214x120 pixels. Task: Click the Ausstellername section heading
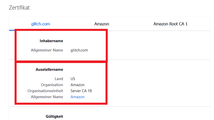tap(49, 70)
